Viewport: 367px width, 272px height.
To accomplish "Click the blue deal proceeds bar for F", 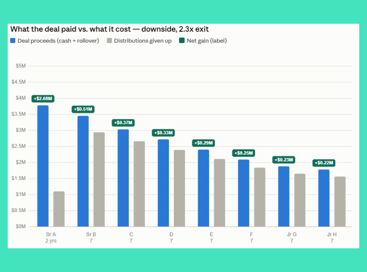I will (x=244, y=193).
